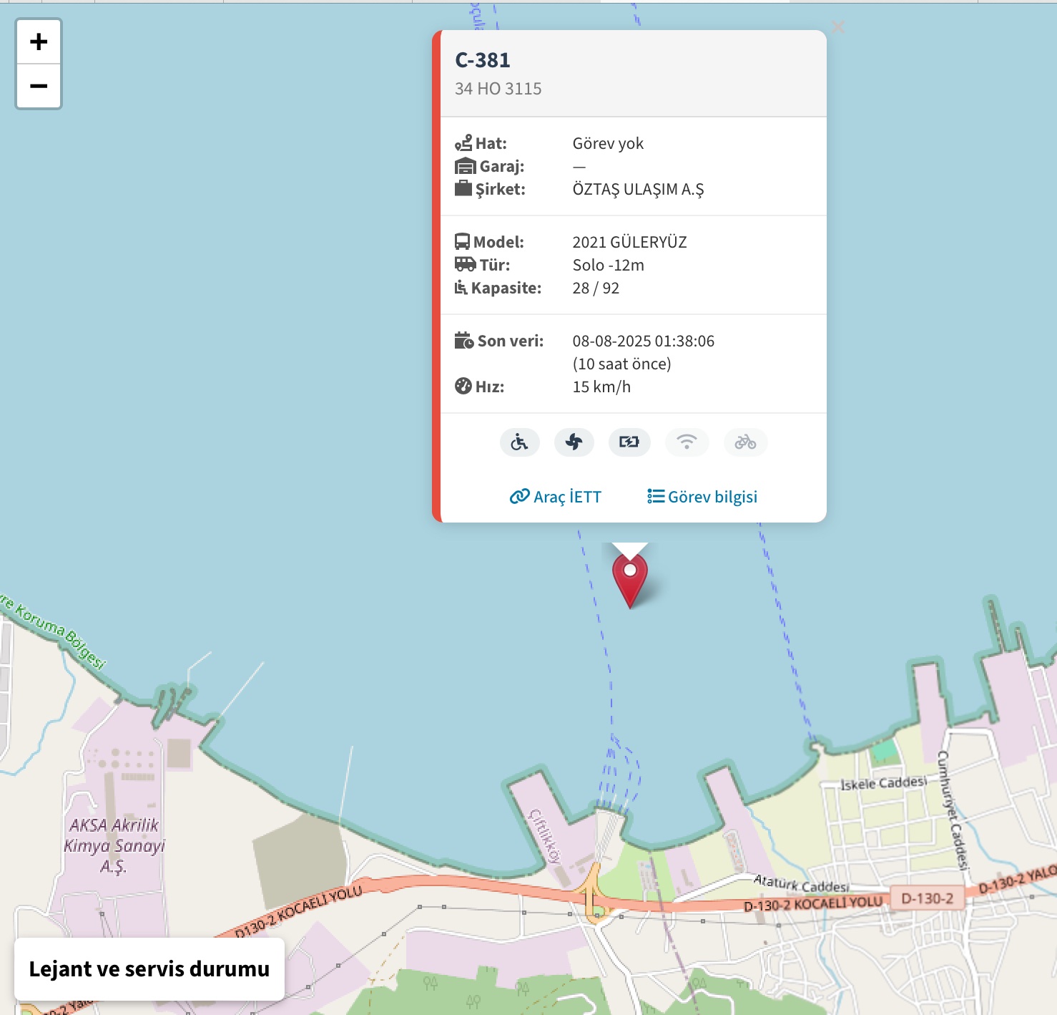1057x1015 pixels.
Task: Zoom in on the map
Action: [x=39, y=42]
